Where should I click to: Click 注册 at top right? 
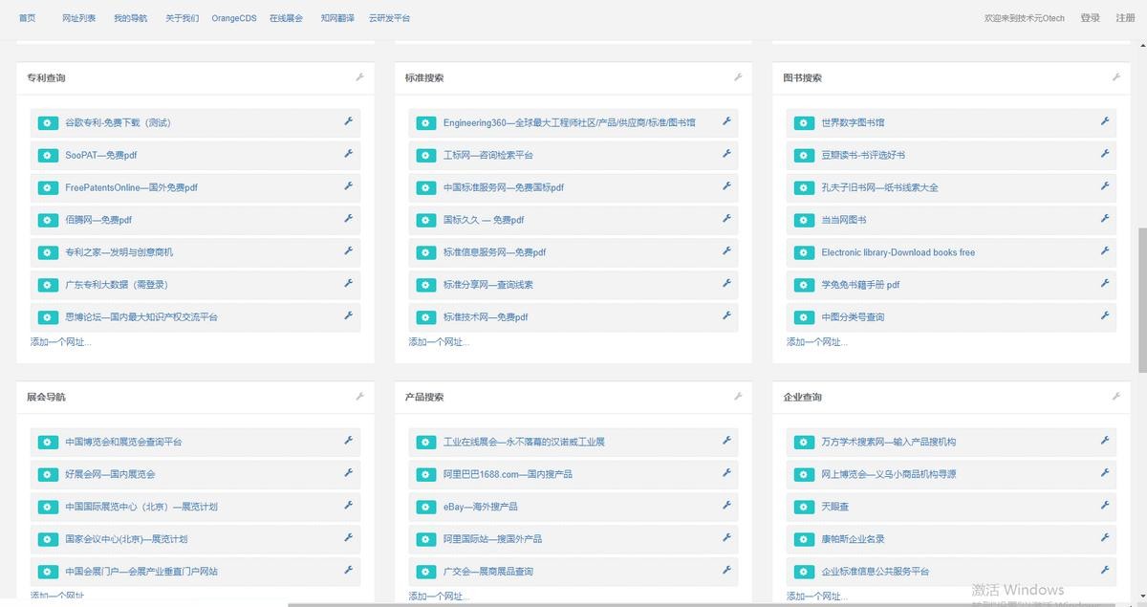[x=1125, y=18]
